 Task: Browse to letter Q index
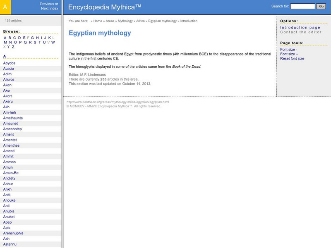pos(25,43)
